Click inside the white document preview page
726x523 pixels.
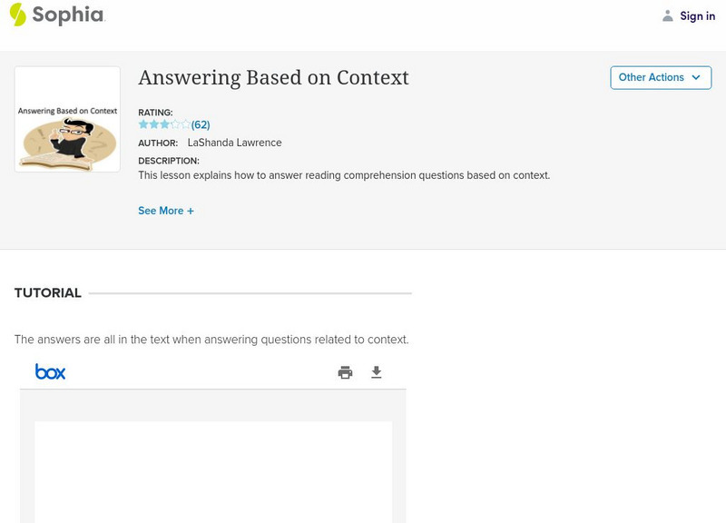coord(213,470)
